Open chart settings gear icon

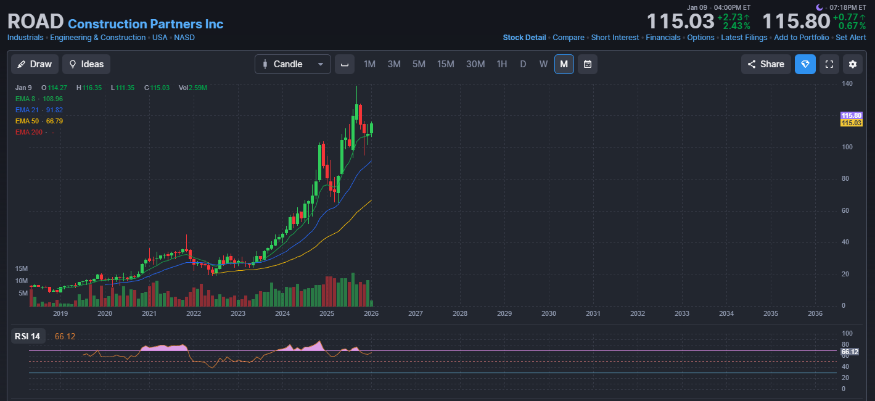tap(853, 64)
